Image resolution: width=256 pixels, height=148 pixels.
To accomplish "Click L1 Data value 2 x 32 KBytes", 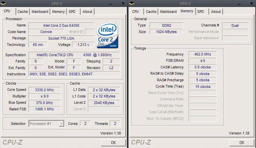I will [104, 90].
